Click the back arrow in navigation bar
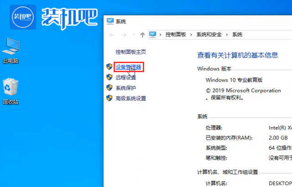This screenshot has height=187, width=292. tap(112, 34)
